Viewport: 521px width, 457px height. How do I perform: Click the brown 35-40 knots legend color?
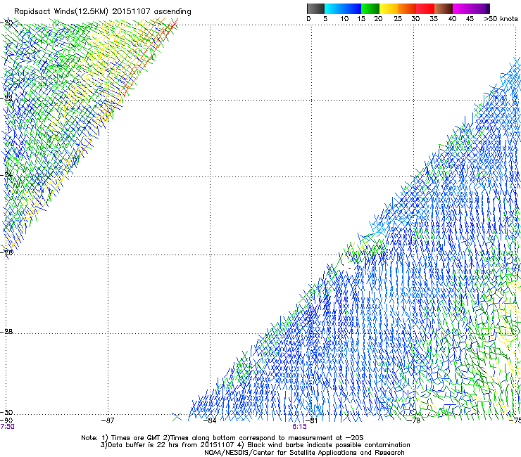[x=444, y=8]
